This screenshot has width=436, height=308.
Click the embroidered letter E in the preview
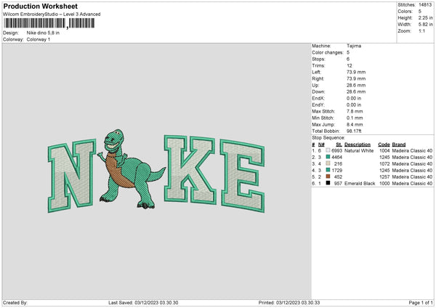[242, 176]
